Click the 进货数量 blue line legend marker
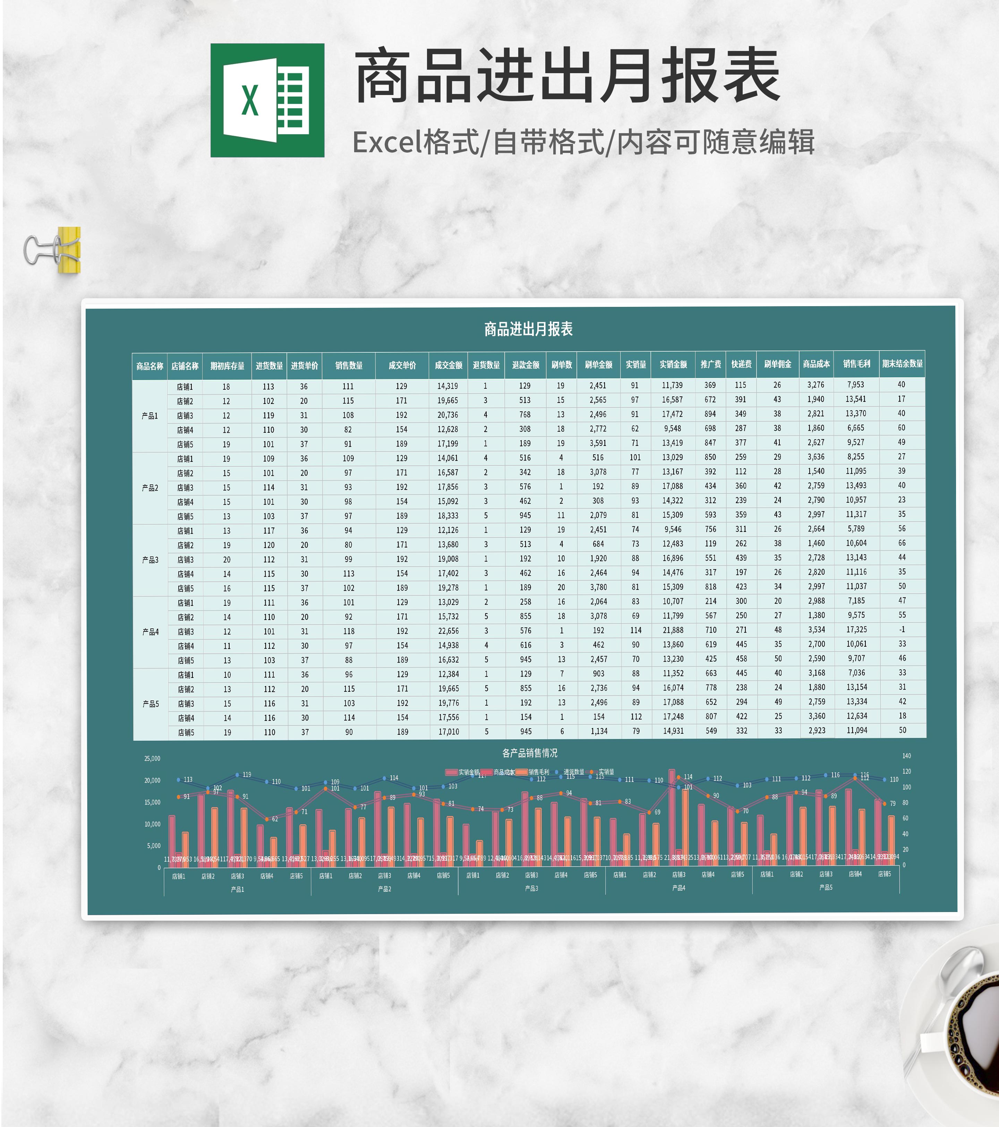 (x=557, y=772)
